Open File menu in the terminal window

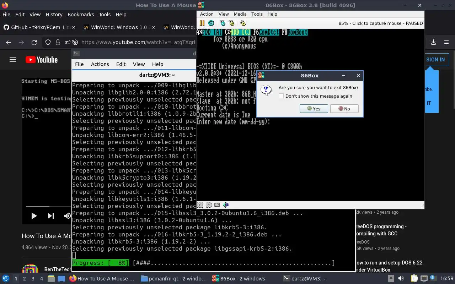79,64
